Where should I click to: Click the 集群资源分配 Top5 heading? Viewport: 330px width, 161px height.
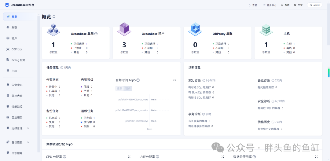click(x=60, y=144)
